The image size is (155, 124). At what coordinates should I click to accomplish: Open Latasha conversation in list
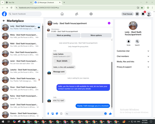[21, 71]
